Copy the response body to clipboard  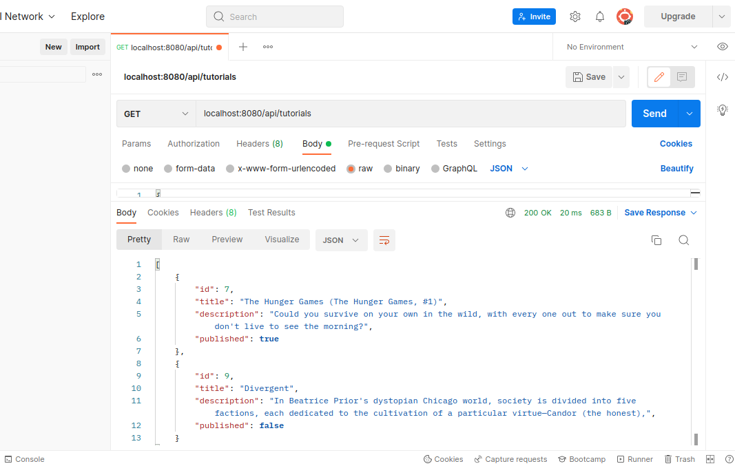pos(656,240)
